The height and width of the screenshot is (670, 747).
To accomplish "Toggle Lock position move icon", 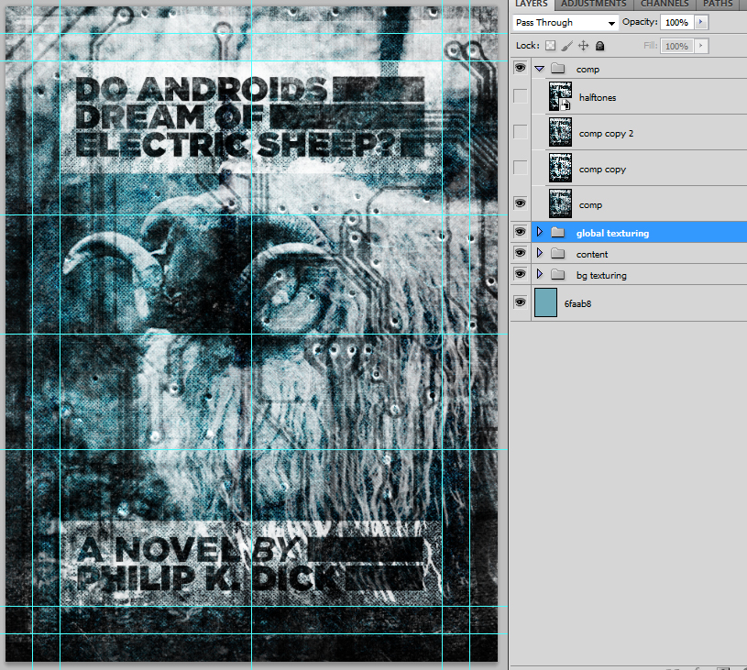I will pyautogui.click(x=583, y=46).
